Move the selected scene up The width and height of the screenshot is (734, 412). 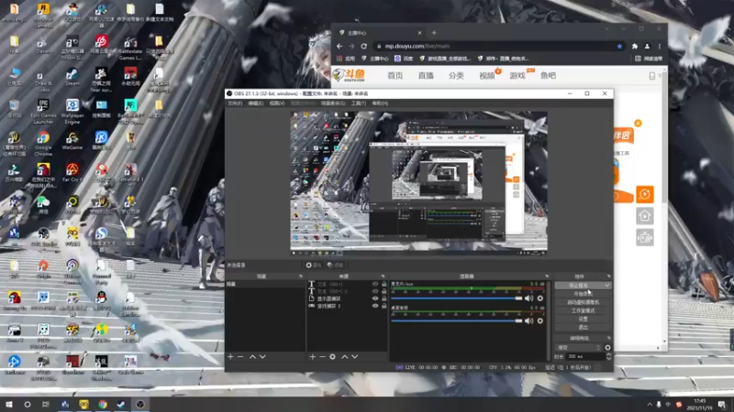(252, 356)
